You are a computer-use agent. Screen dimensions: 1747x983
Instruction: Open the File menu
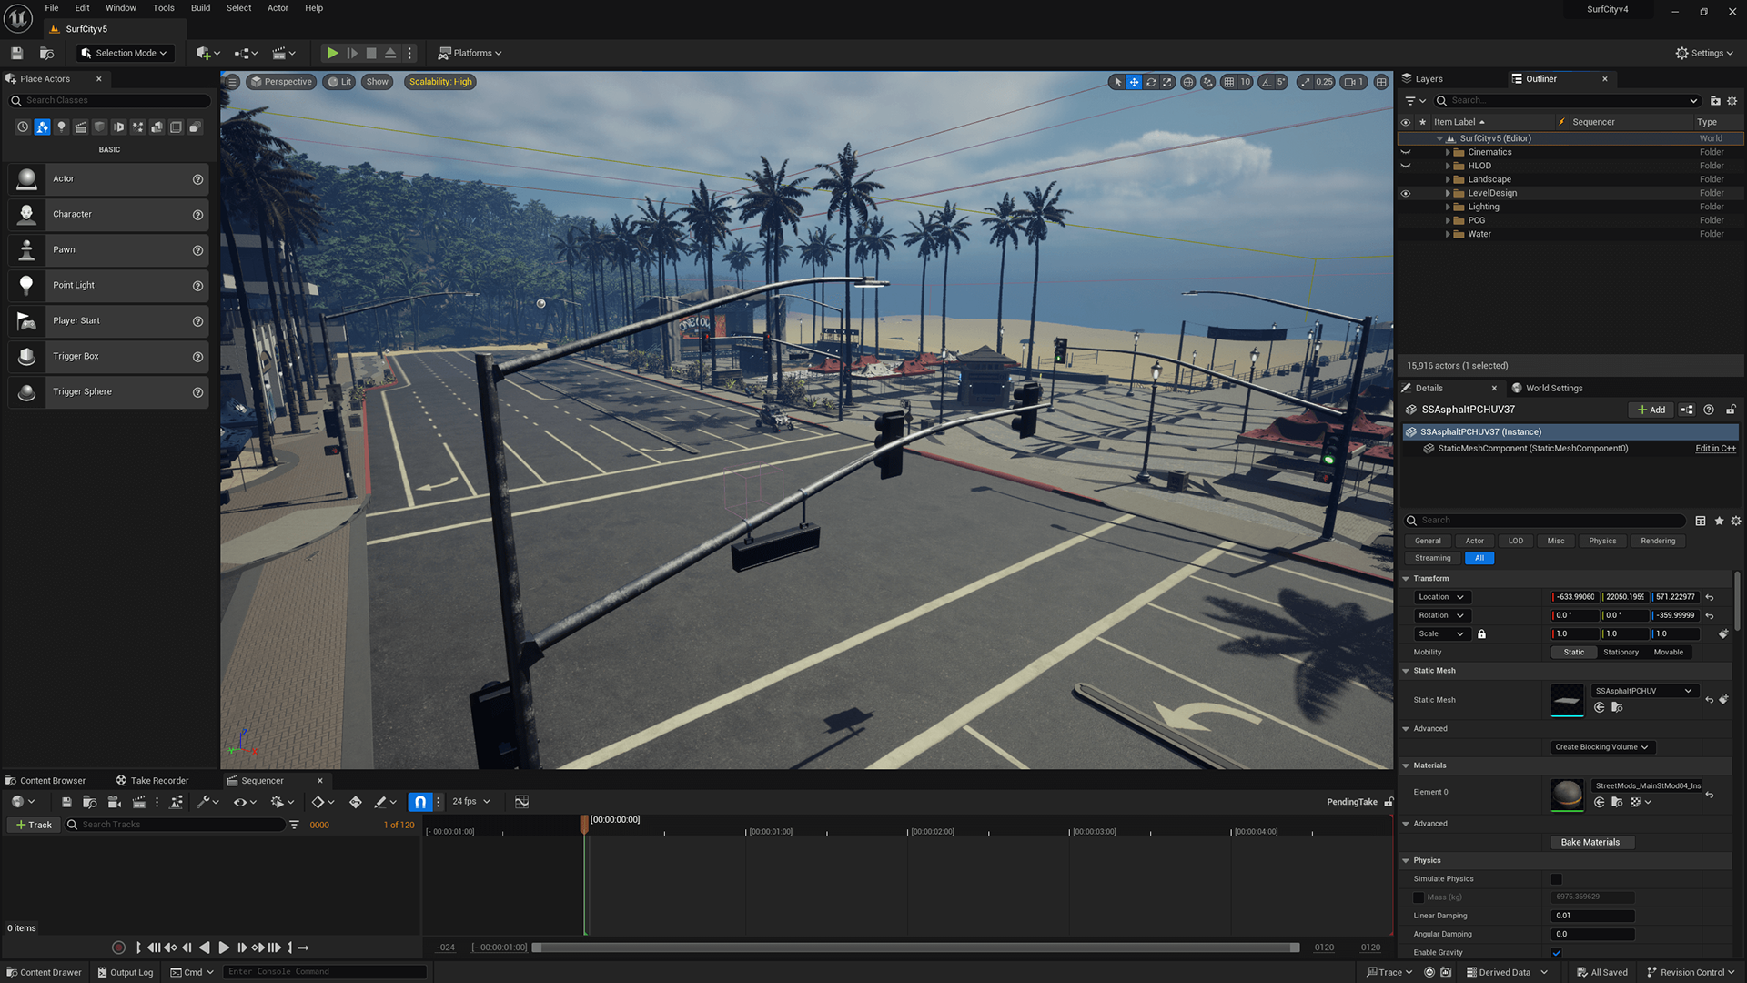[52, 8]
